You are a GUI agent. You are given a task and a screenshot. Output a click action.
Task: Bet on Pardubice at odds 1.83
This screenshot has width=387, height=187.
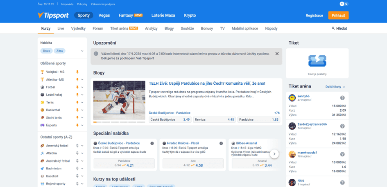click(259, 119)
